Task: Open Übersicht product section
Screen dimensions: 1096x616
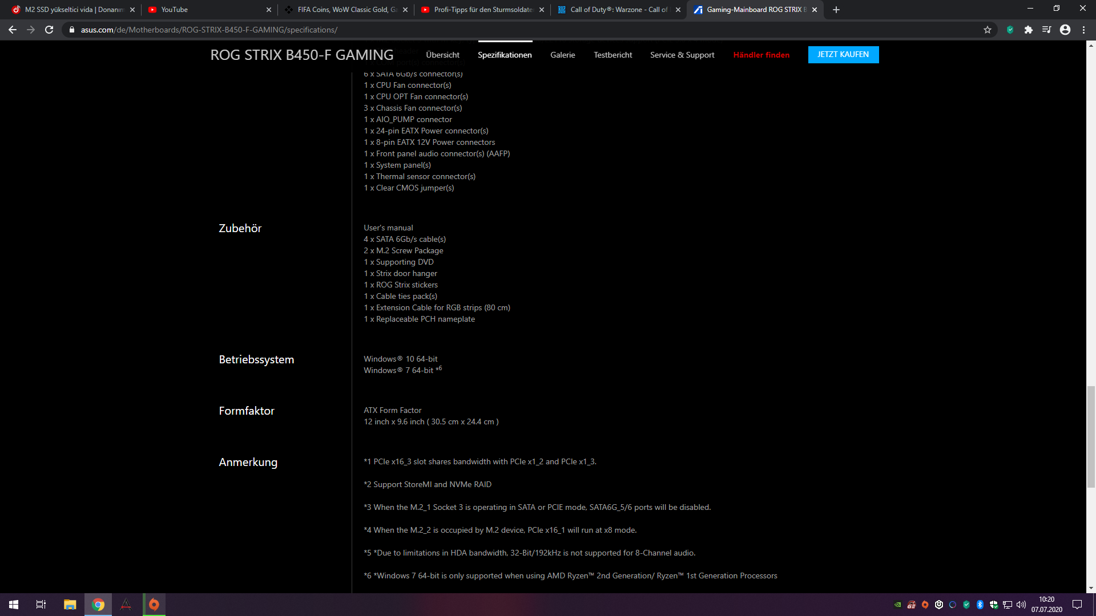Action: [x=442, y=55]
